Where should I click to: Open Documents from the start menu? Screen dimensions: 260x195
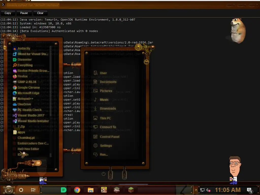tap(105, 82)
